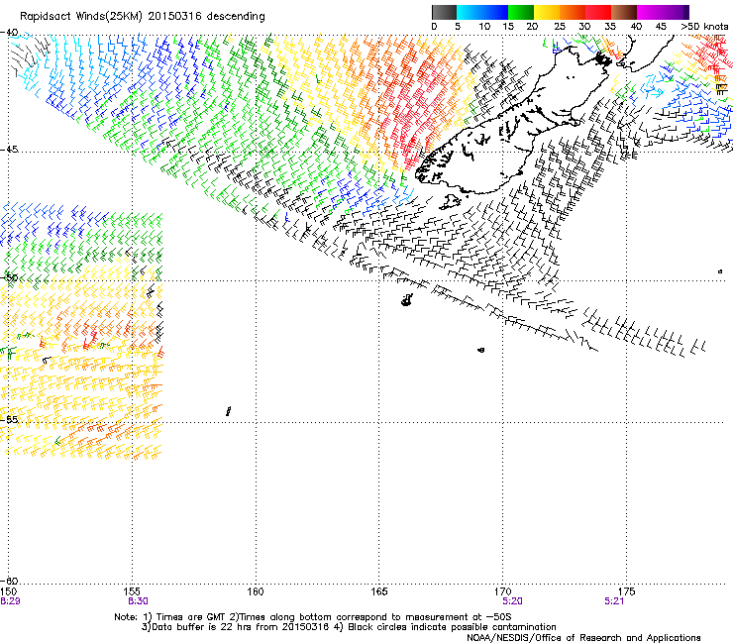The width and height of the screenshot is (733, 644).
Task: Click the '155' longitude axis label
Action: (x=133, y=591)
